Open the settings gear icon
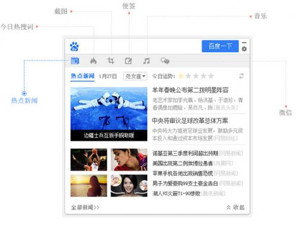This screenshot has width=298, height=228. coord(244,49)
